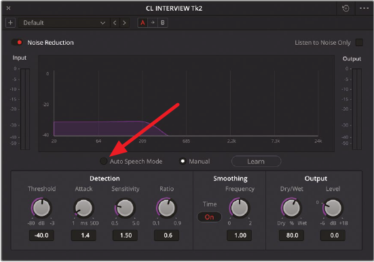Viewport: 374px width, 262px height.
Task: Click the Smoothing section heading
Action: coord(230,179)
